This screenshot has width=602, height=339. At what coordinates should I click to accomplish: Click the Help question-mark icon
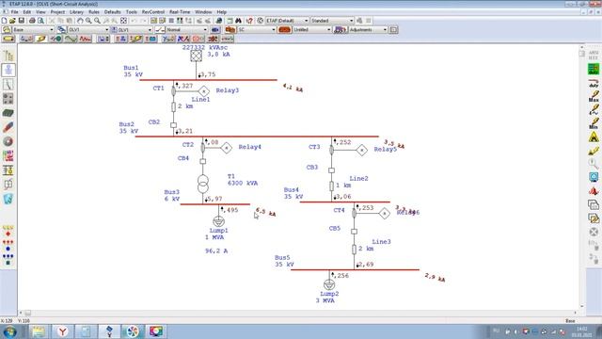point(249,21)
